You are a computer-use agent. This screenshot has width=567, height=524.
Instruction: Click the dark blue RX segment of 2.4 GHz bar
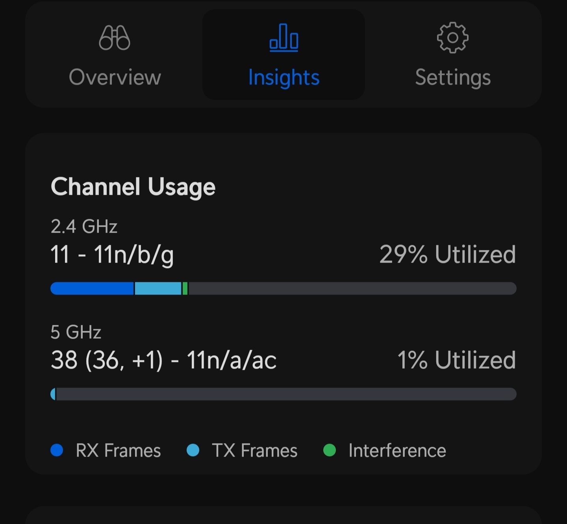(x=93, y=289)
